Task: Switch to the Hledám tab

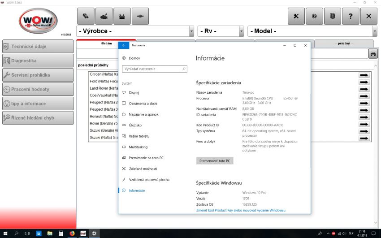Action: pos(106,43)
